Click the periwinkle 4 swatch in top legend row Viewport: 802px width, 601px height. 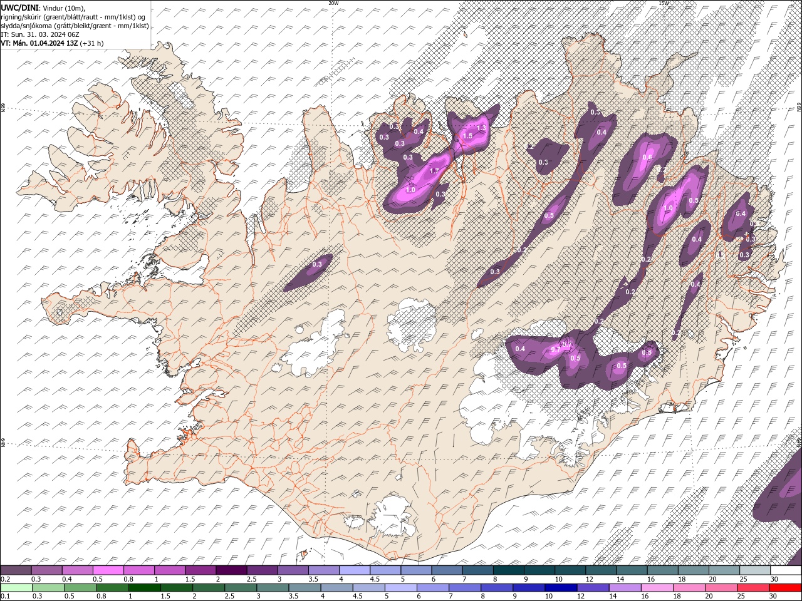tap(355, 570)
